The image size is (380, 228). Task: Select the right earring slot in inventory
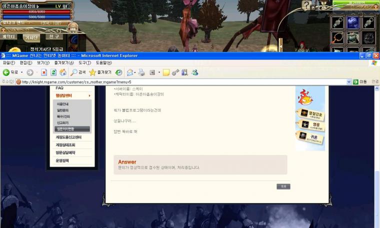(368, 23)
